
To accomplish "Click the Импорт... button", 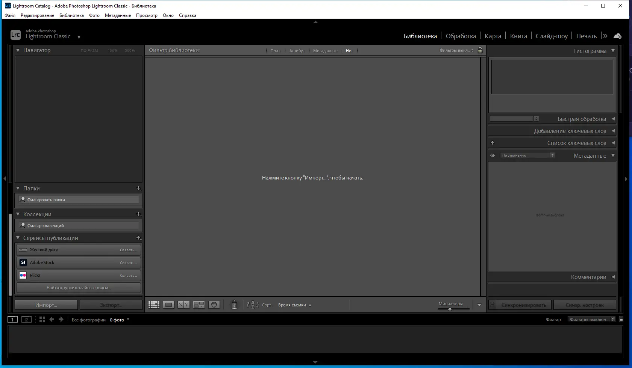I will click(x=46, y=305).
